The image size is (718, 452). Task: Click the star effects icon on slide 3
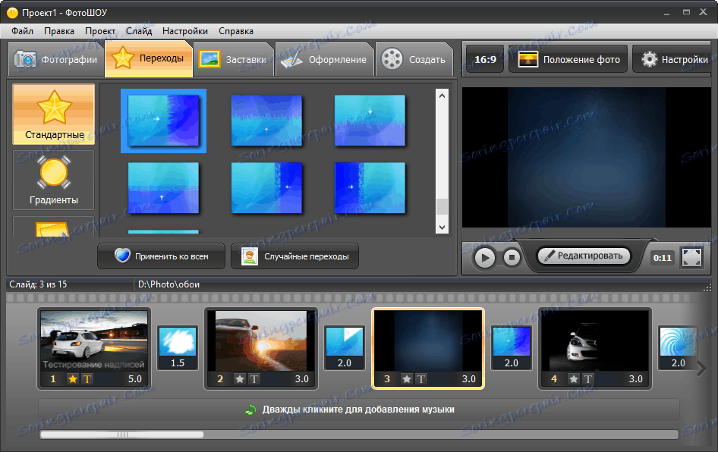tap(407, 378)
